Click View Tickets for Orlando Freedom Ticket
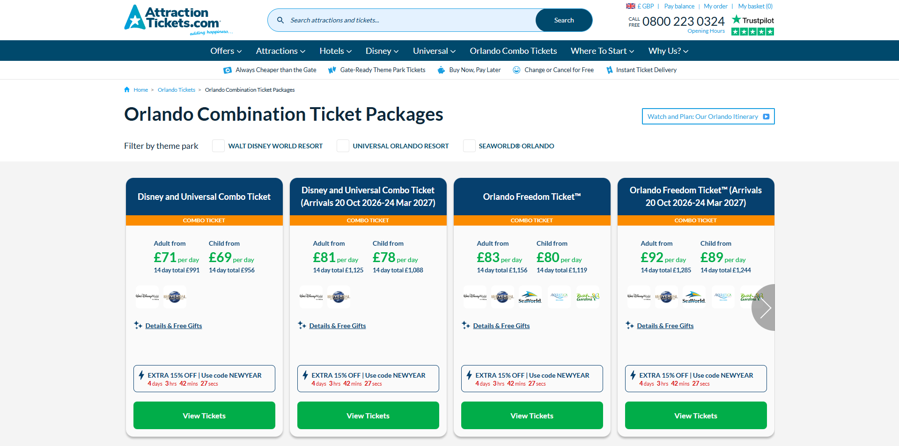The height and width of the screenshot is (446, 899). click(531, 415)
